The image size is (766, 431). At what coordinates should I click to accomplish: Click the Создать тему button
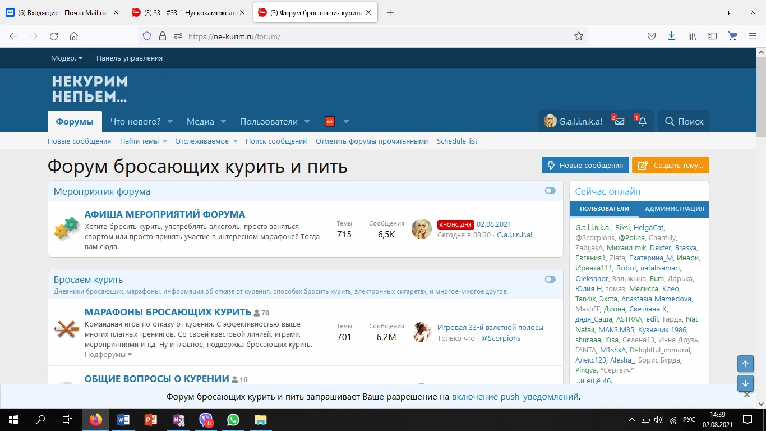(x=670, y=165)
